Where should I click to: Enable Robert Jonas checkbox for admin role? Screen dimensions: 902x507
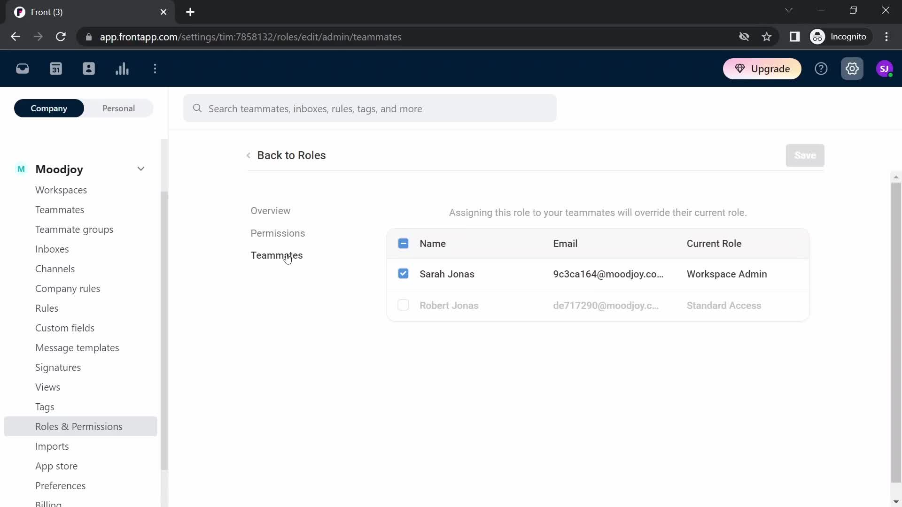(403, 305)
